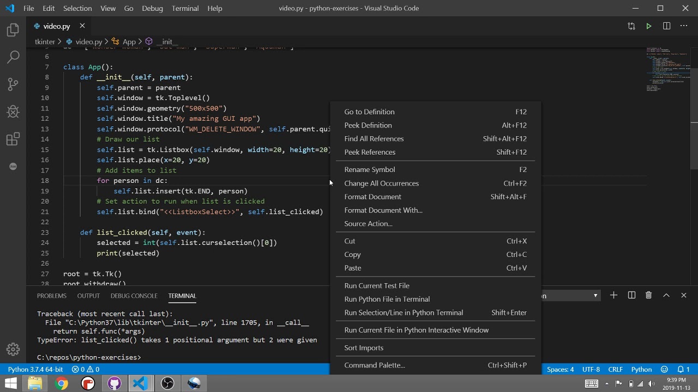Open the Search view in activity bar
The width and height of the screenshot is (698, 392).
(13, 57)
